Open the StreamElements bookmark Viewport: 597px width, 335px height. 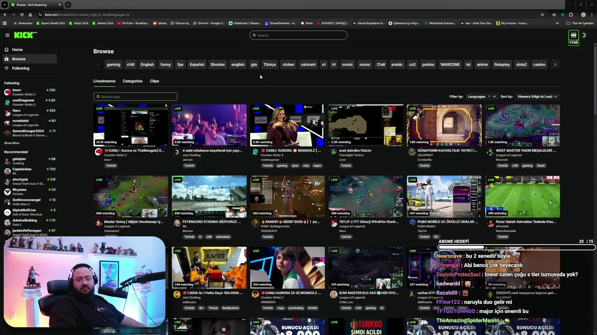[x=280, y=23]
